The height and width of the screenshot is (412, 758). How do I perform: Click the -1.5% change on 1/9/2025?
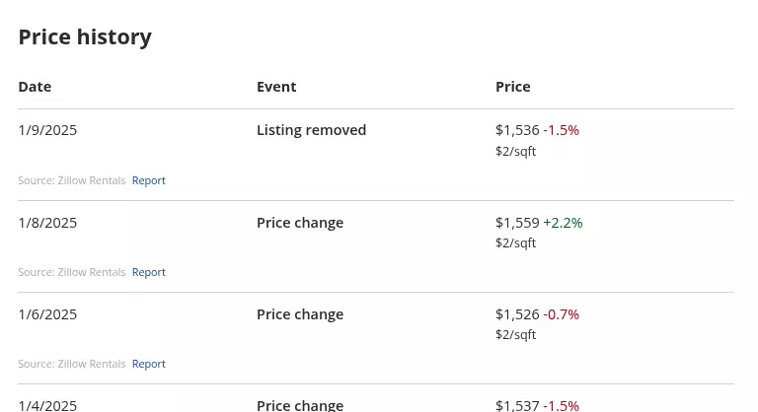[x=562, y=130]
